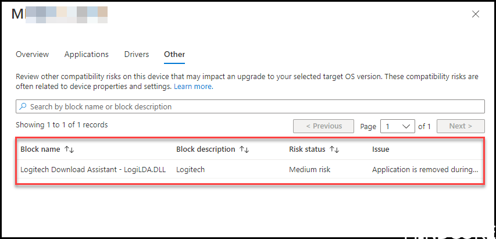
Task: Open the Drivers tab
Action: click(x=137, y=55)
